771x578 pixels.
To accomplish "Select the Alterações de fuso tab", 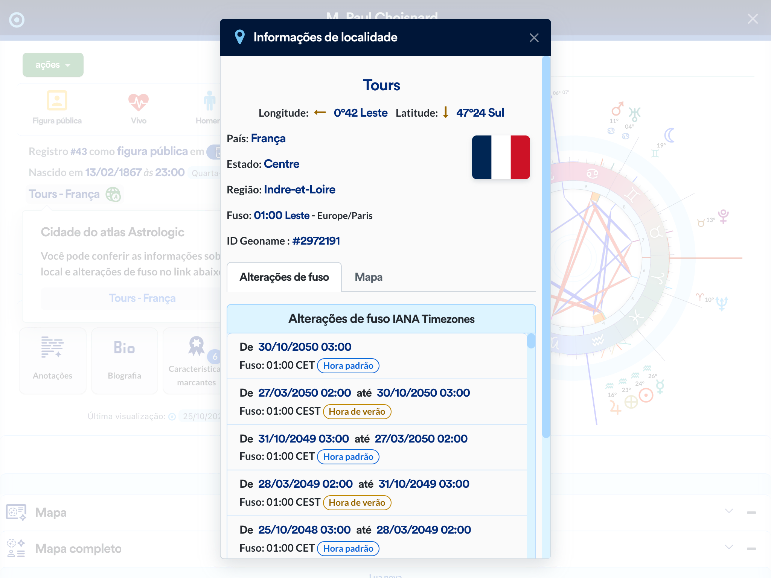I will [x=284, y=277].
